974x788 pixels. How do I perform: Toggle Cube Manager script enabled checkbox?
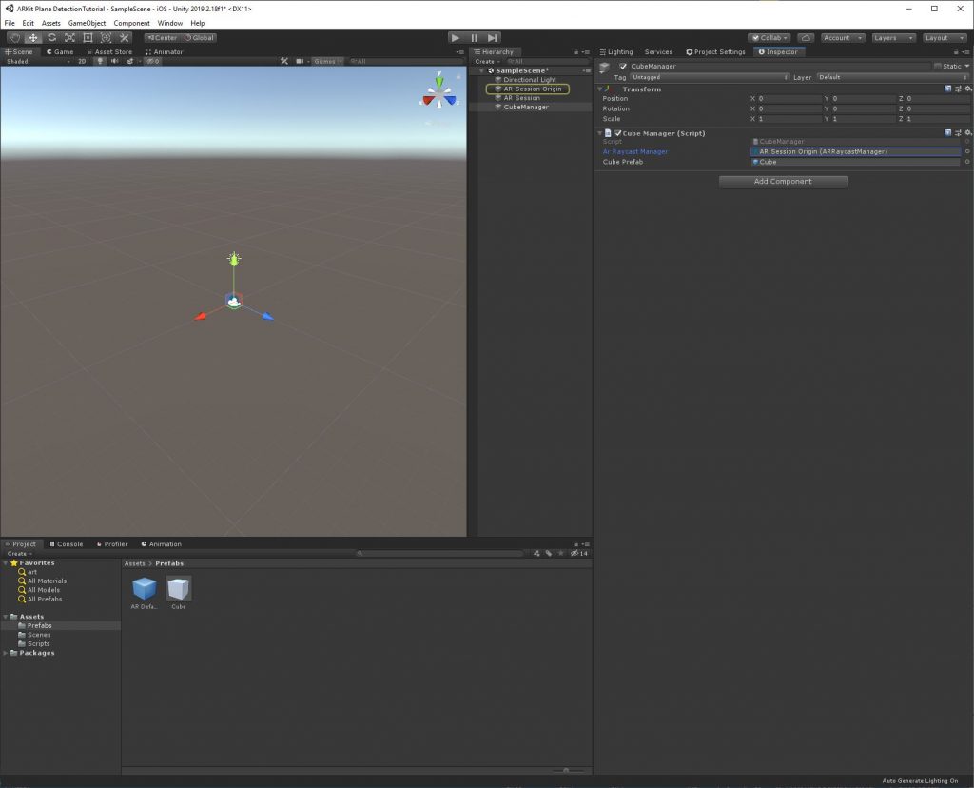click(x=618, y=133)
